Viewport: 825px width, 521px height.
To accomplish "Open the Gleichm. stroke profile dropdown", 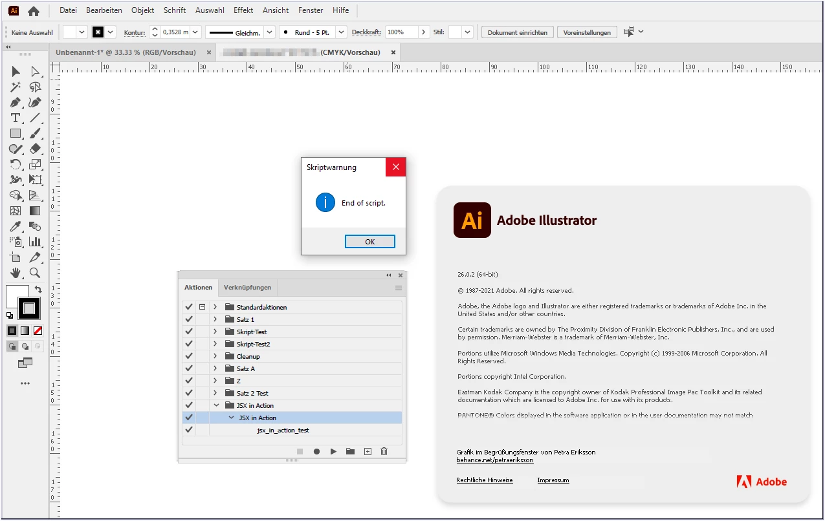I will 270,32.
